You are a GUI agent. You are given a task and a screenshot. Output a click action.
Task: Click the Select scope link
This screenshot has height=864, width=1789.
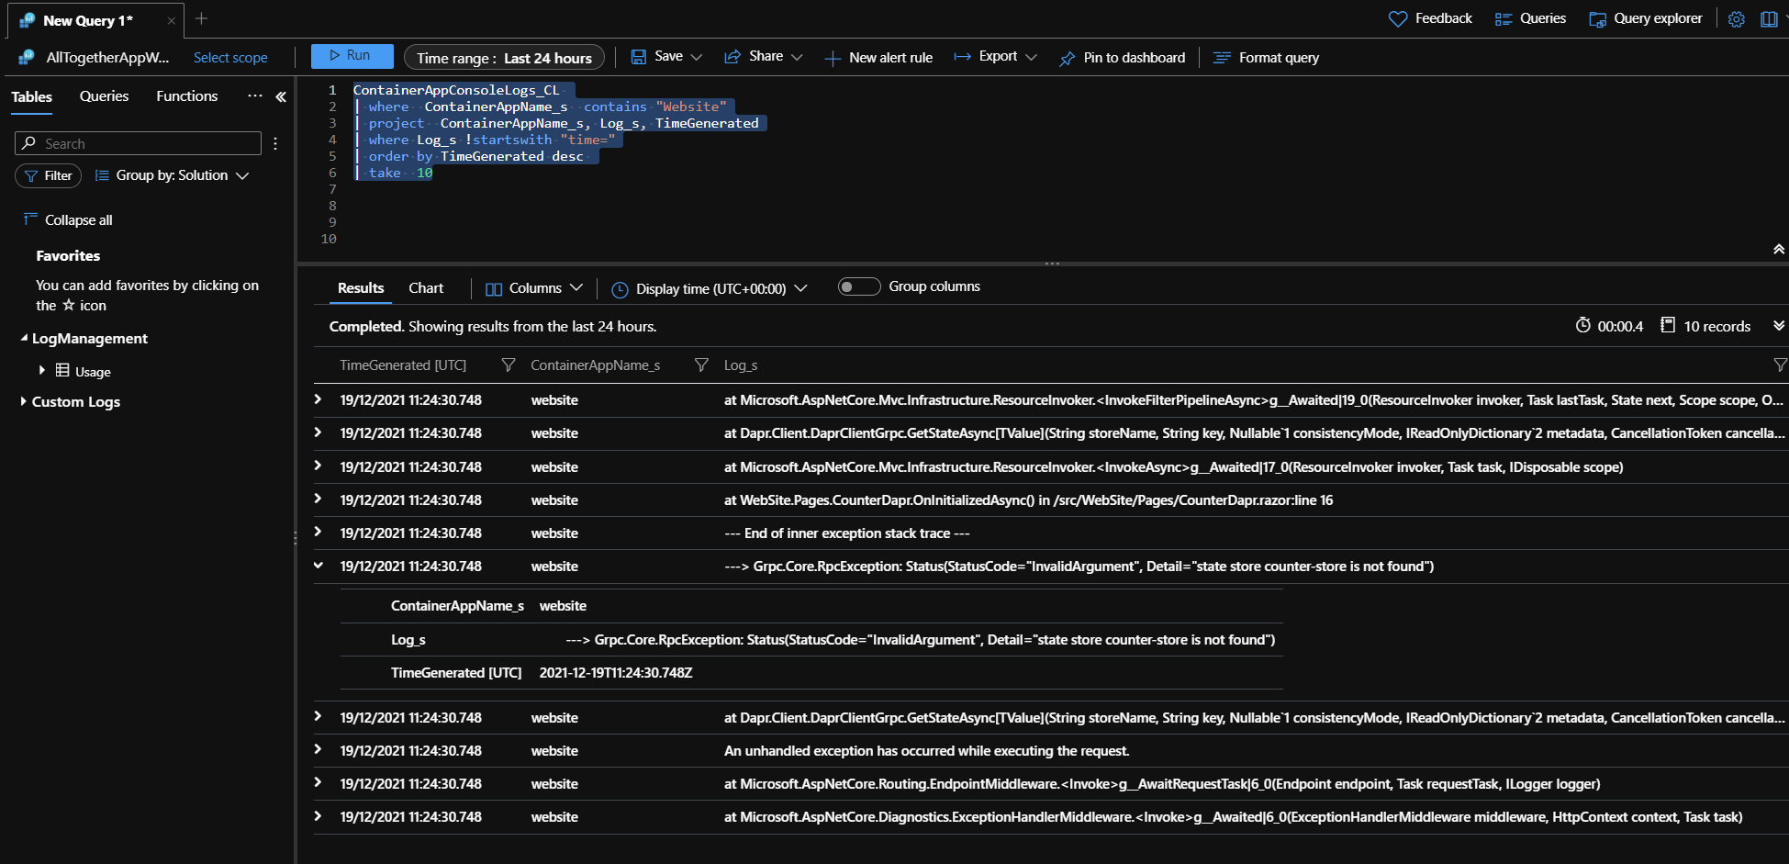coord(230,58)
